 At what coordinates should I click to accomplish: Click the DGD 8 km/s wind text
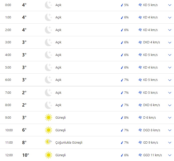click(x=150, y=130)
